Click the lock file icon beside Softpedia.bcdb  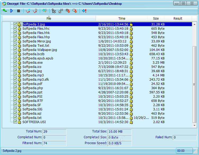click(19, 54)
